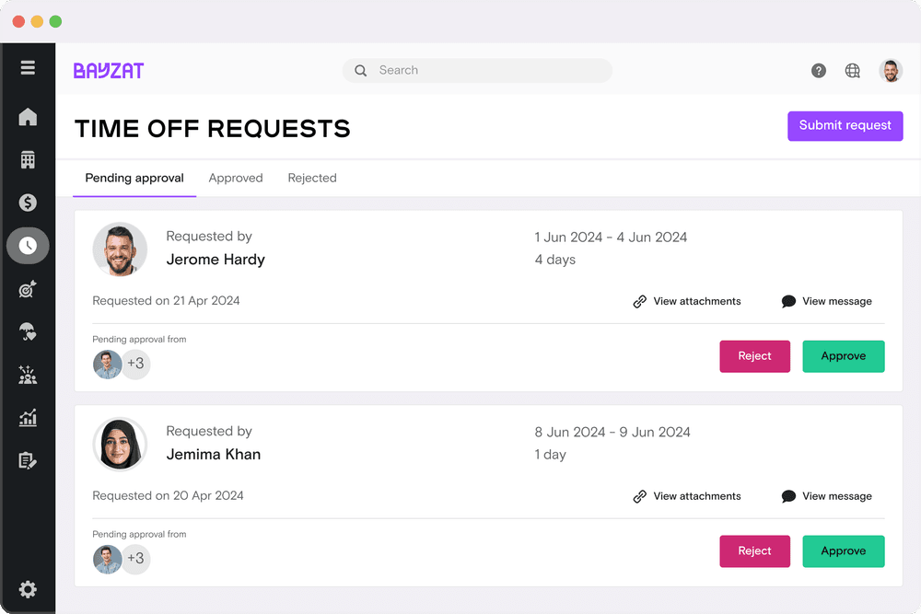Open payroll dollar icon in sidebar
The image size is (921, 614).
click(28, 203)
